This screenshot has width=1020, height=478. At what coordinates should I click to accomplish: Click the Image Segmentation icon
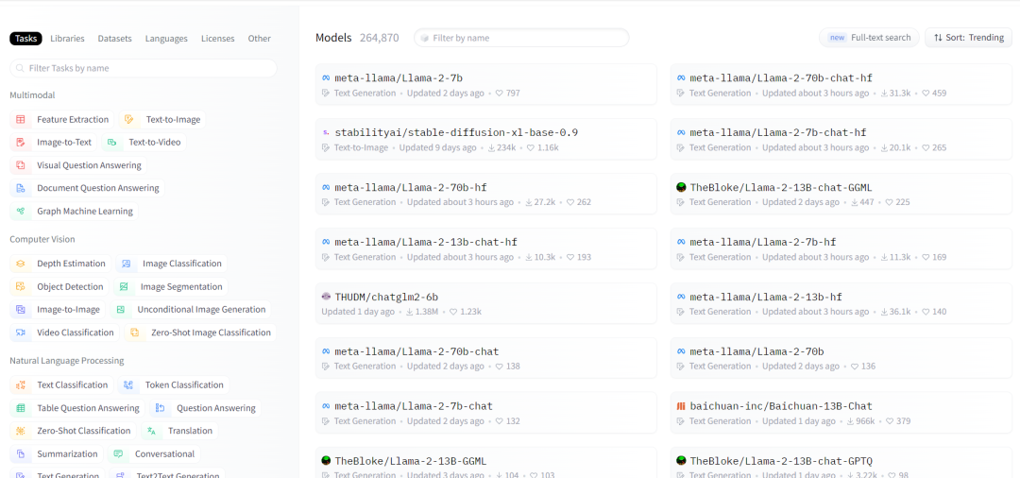coord(125,287)
